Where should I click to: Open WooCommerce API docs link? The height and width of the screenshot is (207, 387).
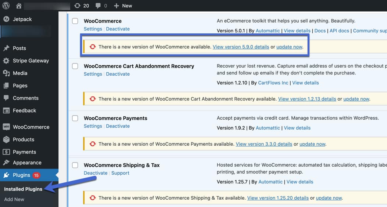click(x=339, y=31)
